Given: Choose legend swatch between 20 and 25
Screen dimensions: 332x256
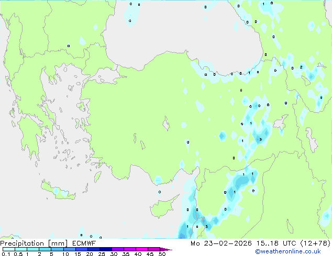Looking at the screenshot, I should 94,249.
